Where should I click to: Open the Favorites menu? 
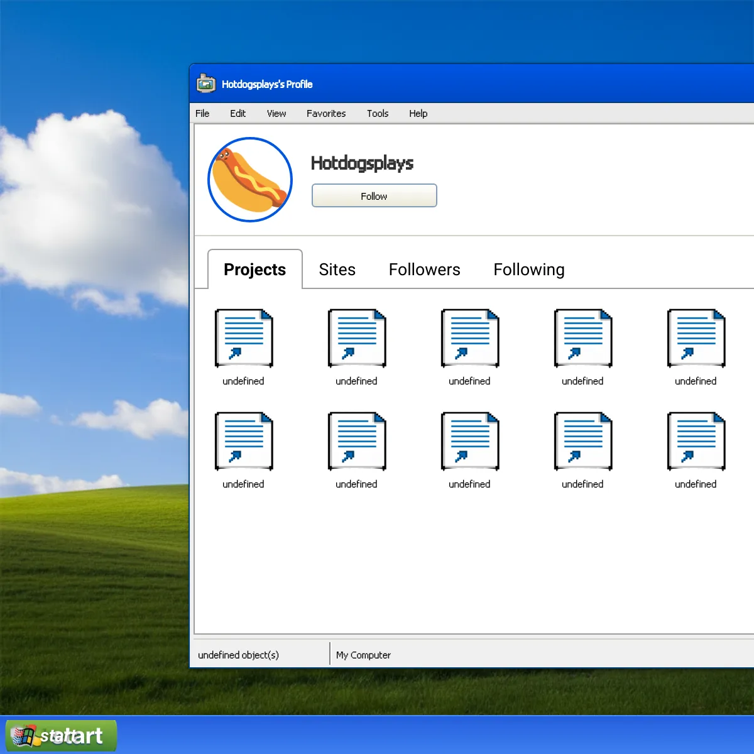[326, 114]
